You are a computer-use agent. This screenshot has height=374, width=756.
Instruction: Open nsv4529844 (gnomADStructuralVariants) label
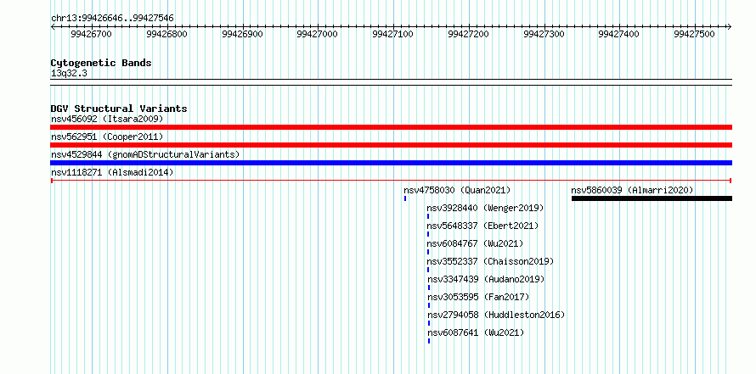145,154
